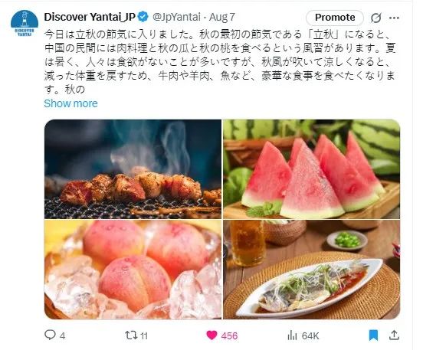
Task: Open the three-dot more options menu
Action: [x=394, y=18]
